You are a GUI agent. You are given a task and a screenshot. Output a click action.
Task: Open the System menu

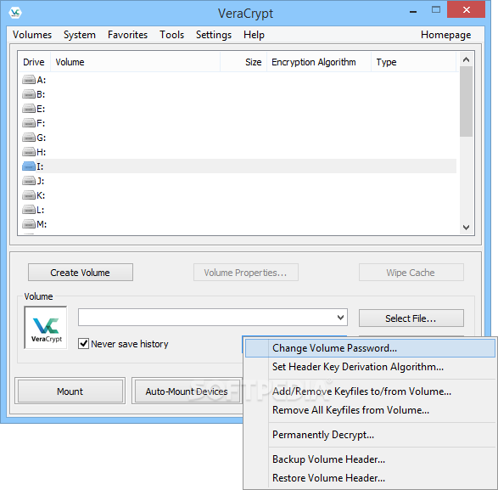click(x=80, y=35)
